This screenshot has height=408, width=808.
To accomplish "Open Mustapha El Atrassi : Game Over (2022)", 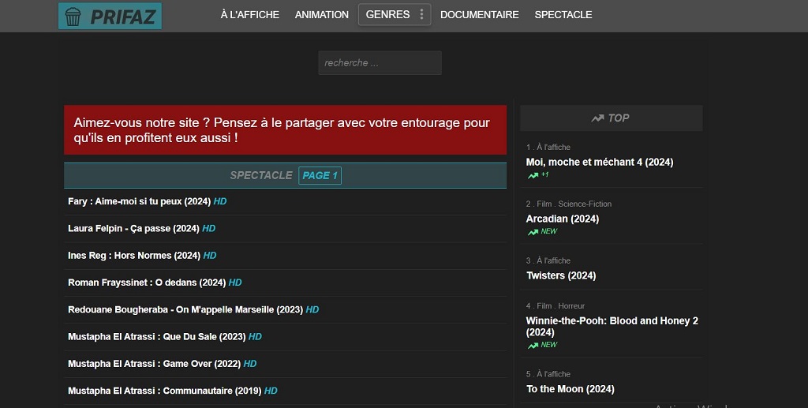I will (x=155, y=364).
